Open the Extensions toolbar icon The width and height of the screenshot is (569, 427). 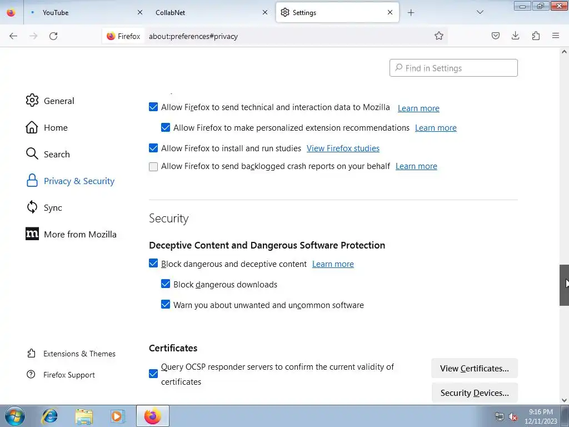tap(536, 36)
